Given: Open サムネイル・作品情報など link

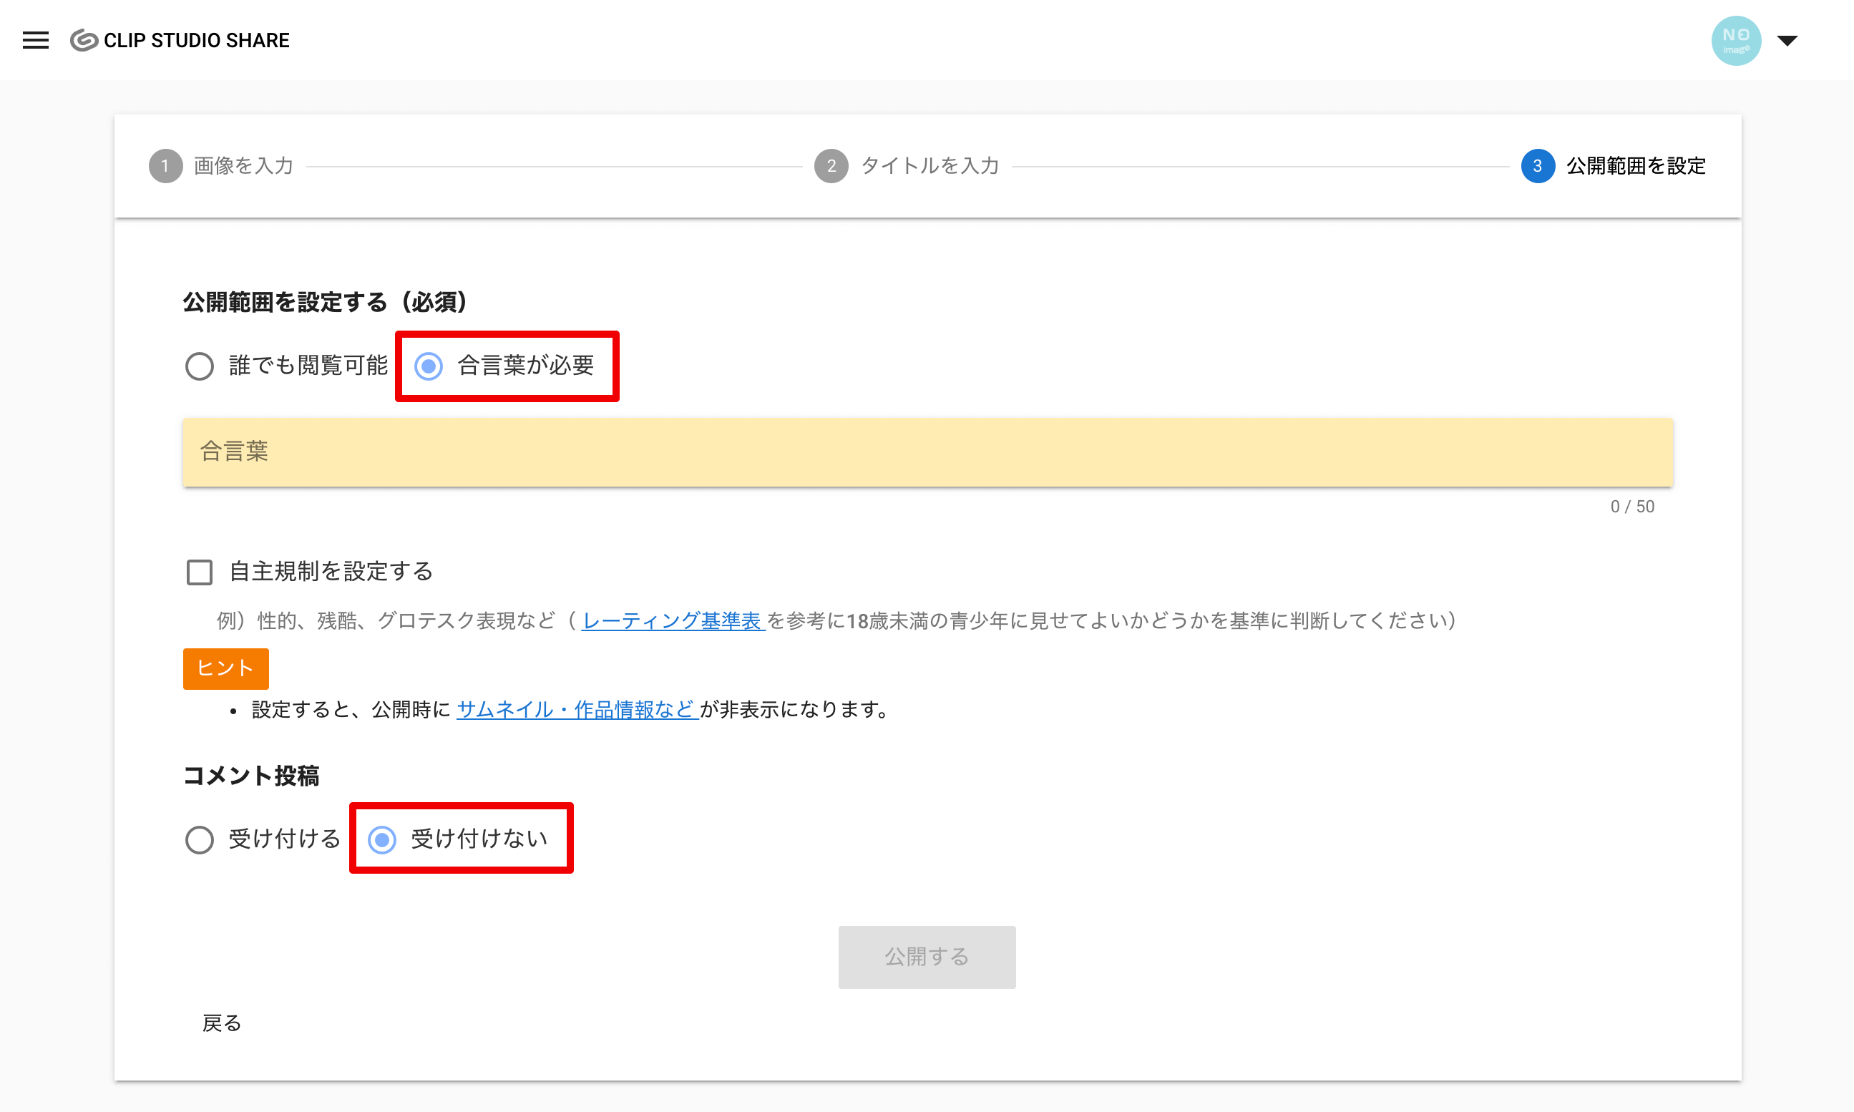Looking at the screenshot, I should pos(576,709).
